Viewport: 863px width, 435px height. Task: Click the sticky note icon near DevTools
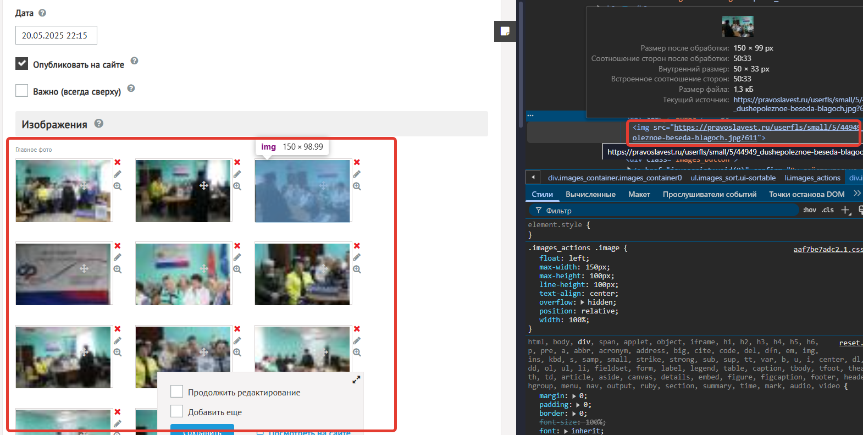[505, 31]
